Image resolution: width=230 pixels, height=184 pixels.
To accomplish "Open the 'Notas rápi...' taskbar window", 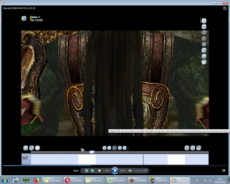I will 52,180.
